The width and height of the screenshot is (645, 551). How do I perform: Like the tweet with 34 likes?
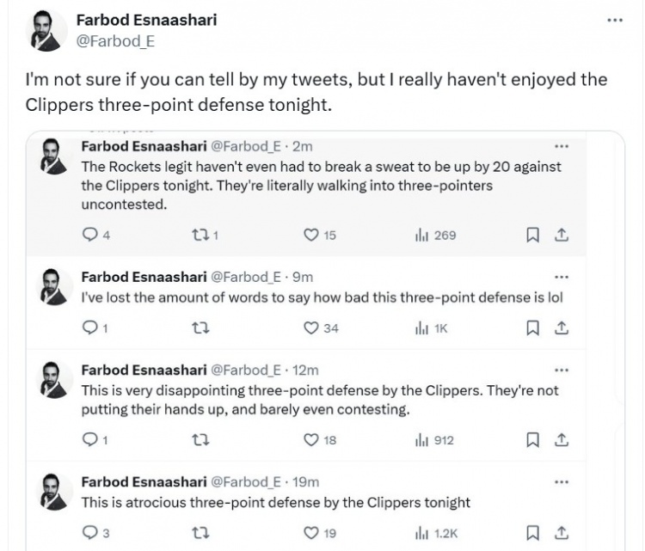[313, 328]
